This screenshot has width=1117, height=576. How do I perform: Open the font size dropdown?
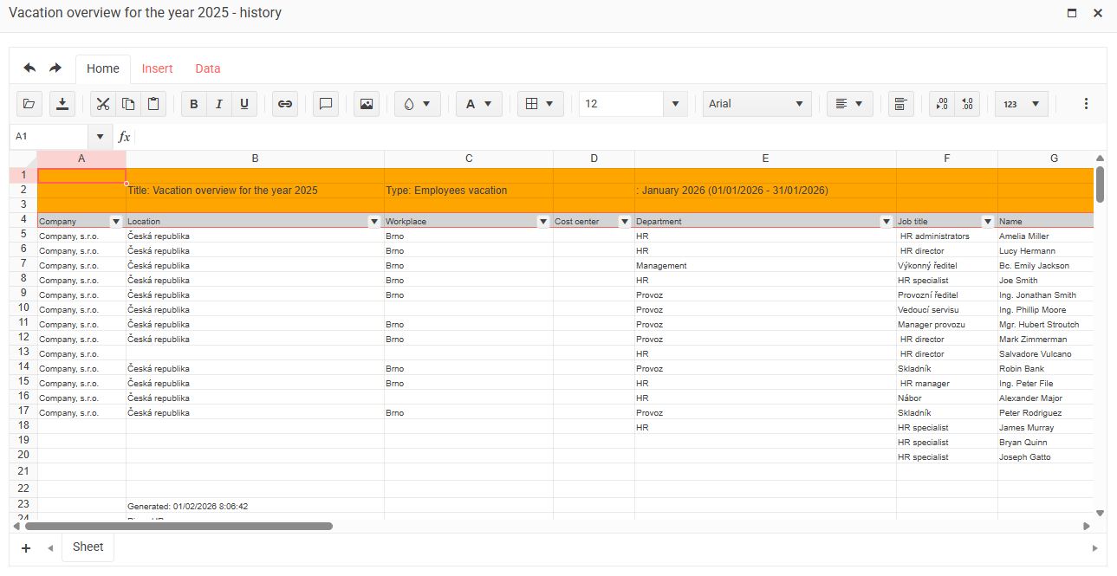[x=675, y=104]
